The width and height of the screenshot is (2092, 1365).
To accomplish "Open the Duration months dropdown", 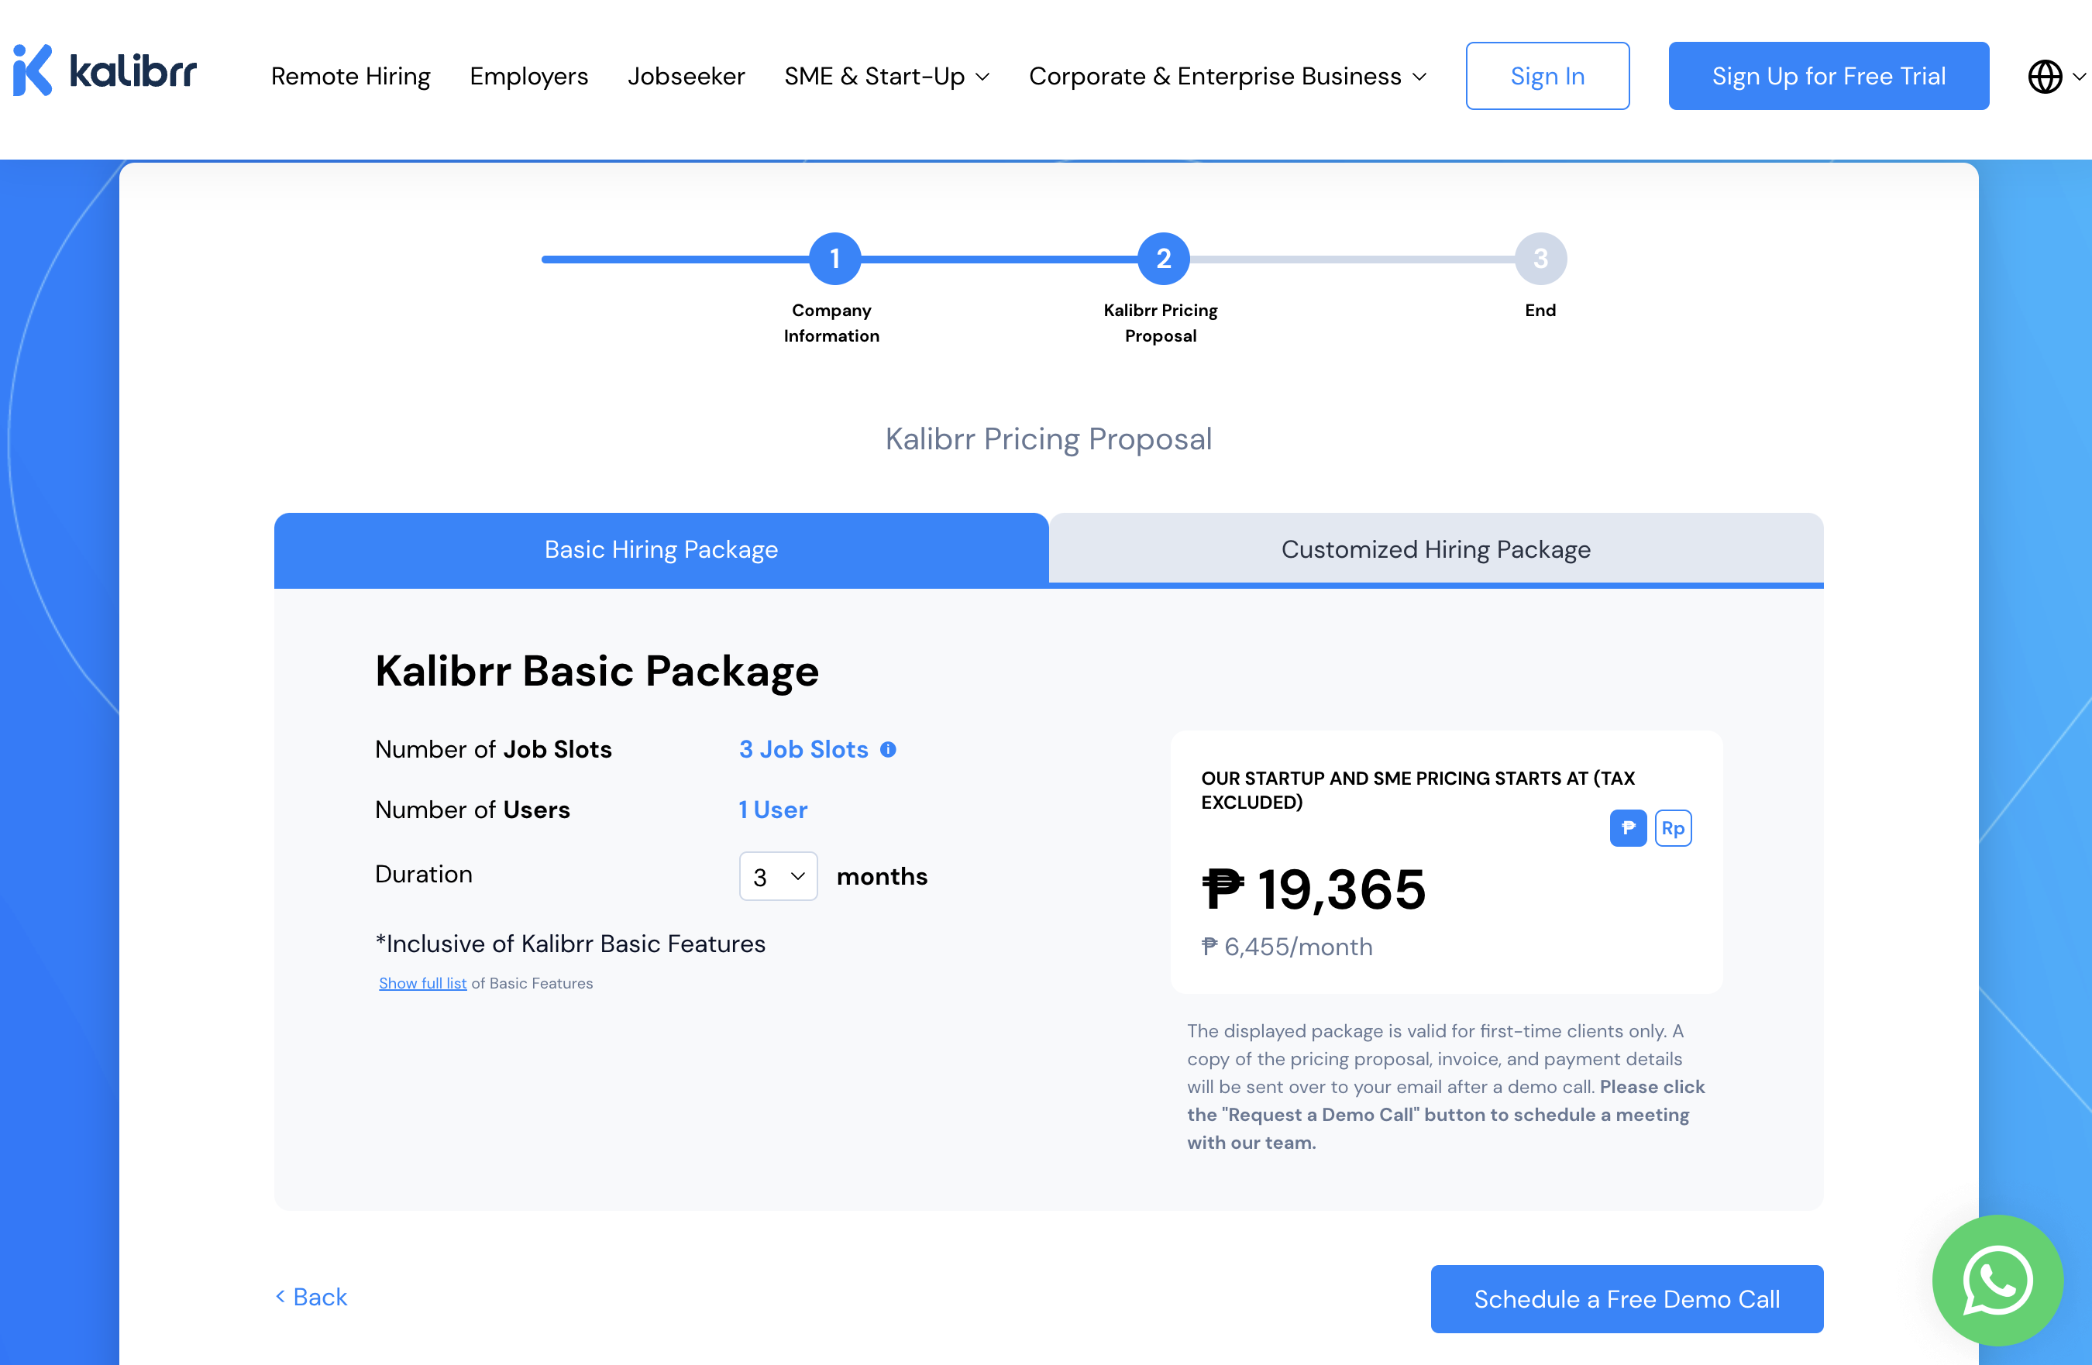I will pos(778,876).
